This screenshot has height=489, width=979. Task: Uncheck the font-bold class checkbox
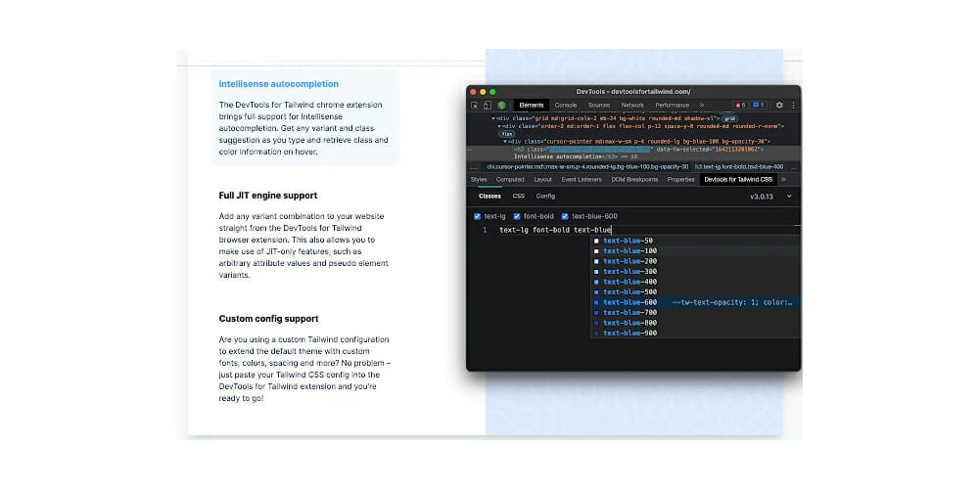[516, 216]
